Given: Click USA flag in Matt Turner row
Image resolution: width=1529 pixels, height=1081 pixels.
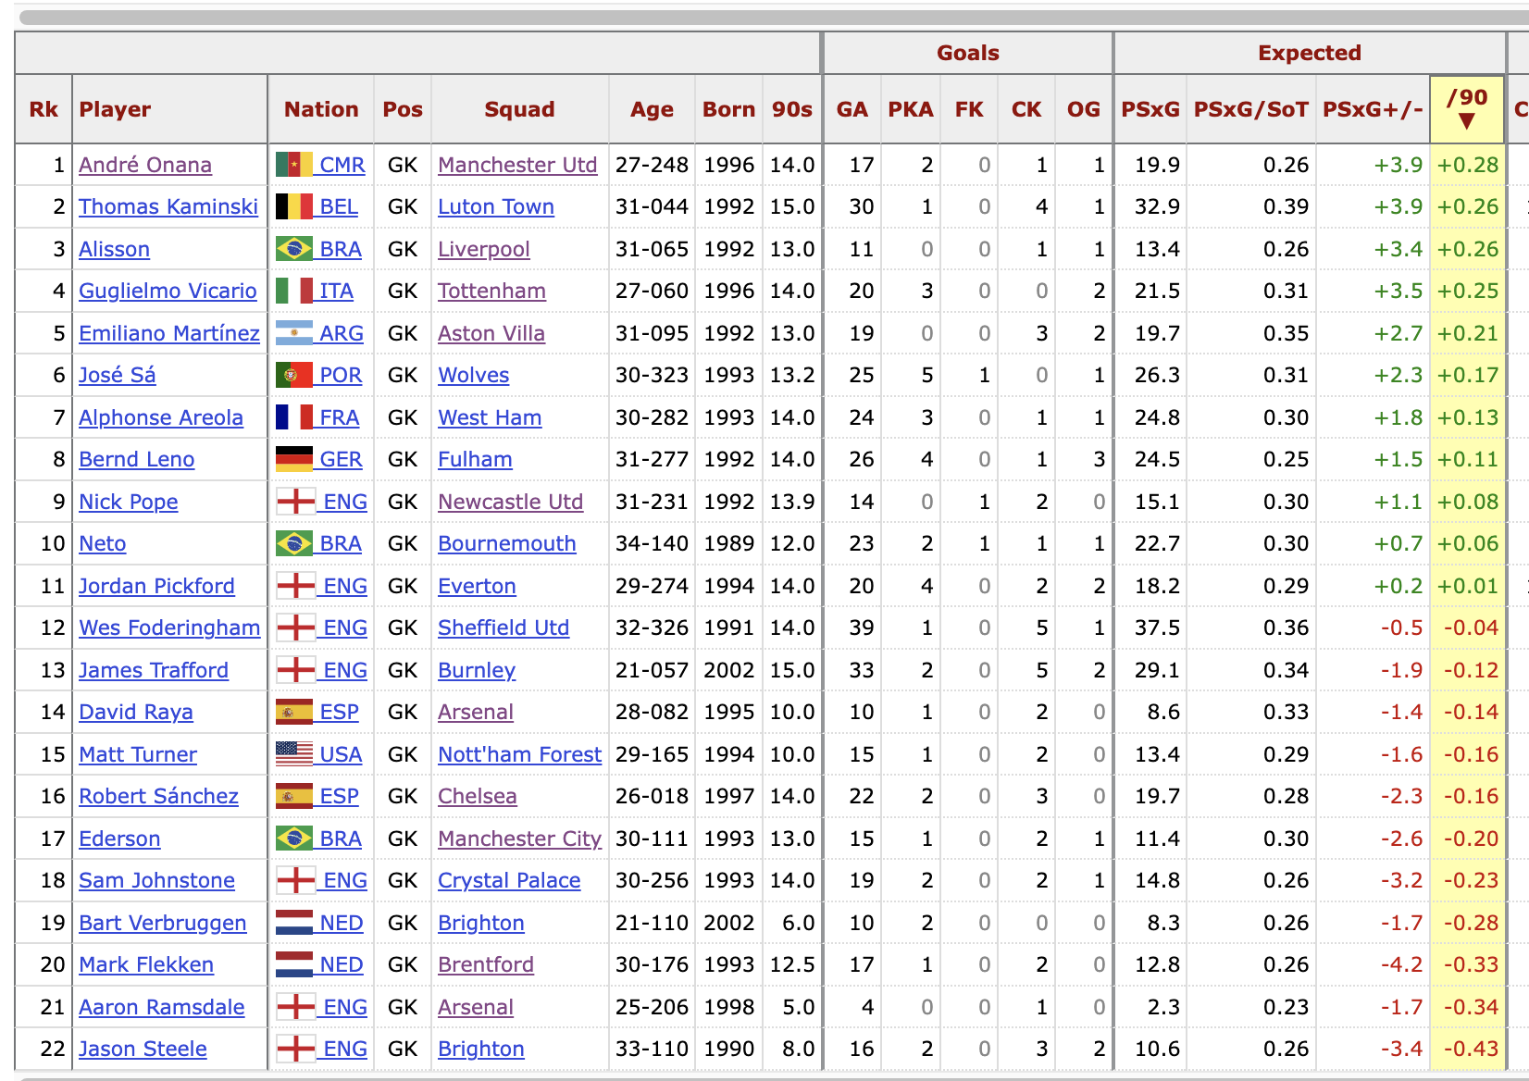Looking at the screenshot, I should [294, 754].
